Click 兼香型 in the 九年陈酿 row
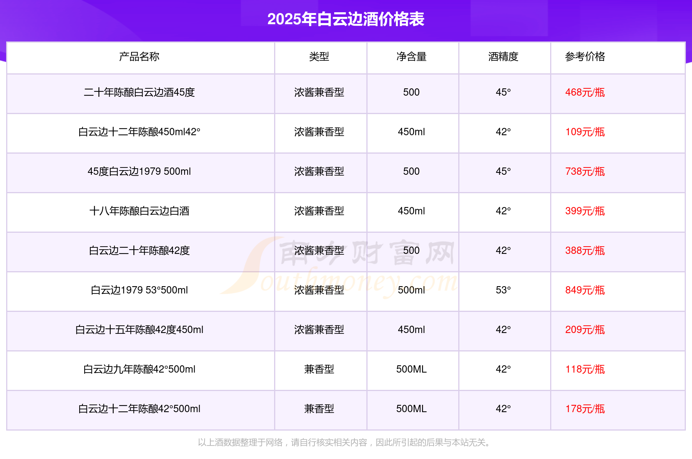This screenshot has width=692, height=459. (x=319, y=369)
